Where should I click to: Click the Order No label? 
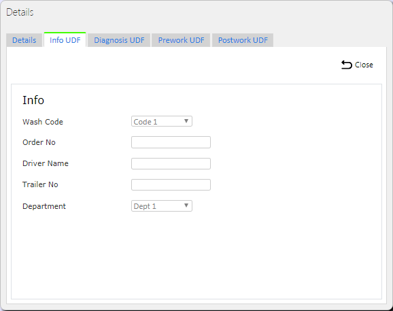click(39, 142)
